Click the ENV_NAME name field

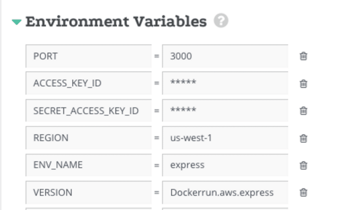click(x=88, y=165)
